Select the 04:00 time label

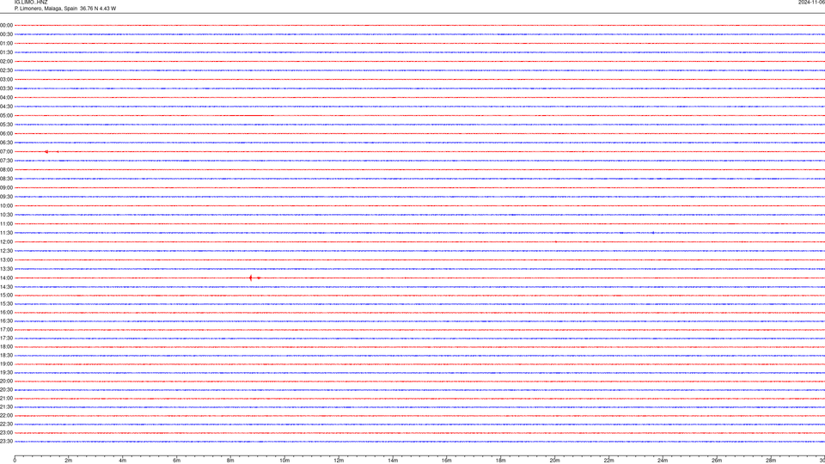6,97
